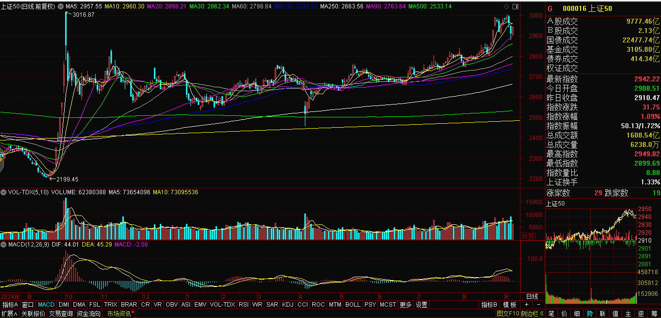Show the BRAR indicator
Screen dimensions: 661x318
point(129,305)
